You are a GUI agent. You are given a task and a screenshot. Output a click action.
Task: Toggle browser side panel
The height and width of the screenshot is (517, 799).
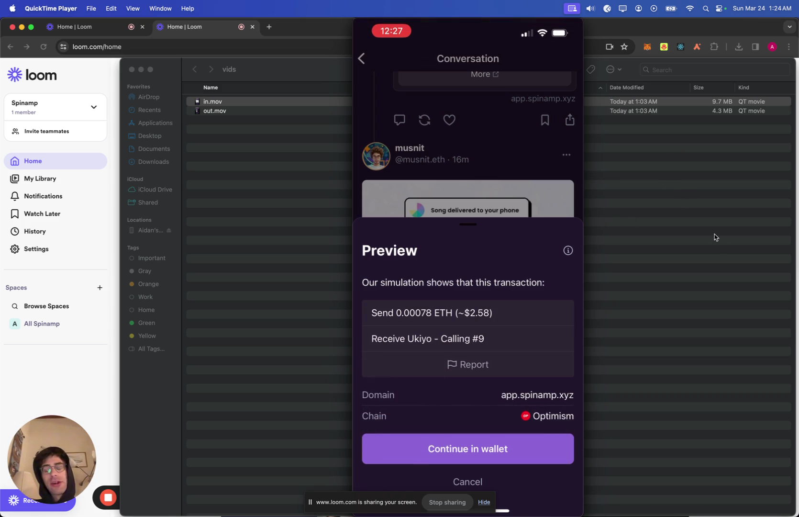pyautogui.click(x=755, y=46)
